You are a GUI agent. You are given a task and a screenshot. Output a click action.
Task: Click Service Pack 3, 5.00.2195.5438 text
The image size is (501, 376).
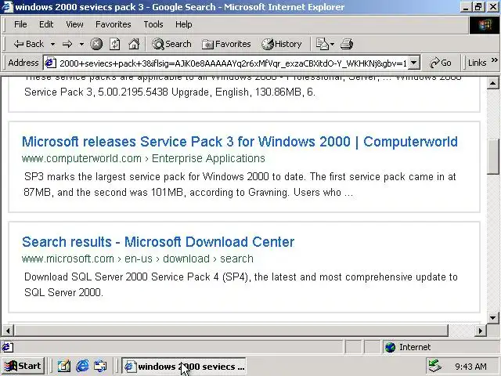pos(170,92)
